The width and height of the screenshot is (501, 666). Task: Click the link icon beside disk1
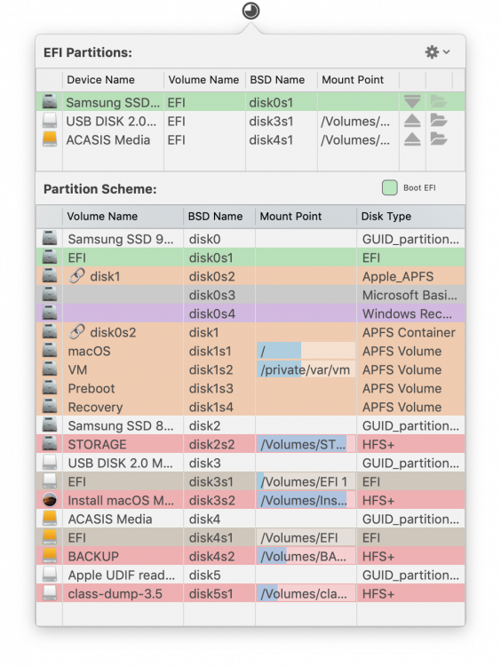click(x=76, y=275)
